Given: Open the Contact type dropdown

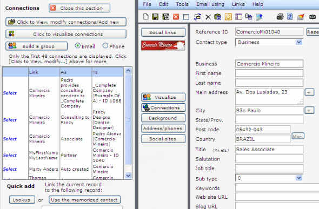Looking at the screenshot, I should pos(298,42).
